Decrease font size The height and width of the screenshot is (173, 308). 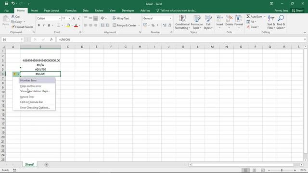tap(79, 18)
